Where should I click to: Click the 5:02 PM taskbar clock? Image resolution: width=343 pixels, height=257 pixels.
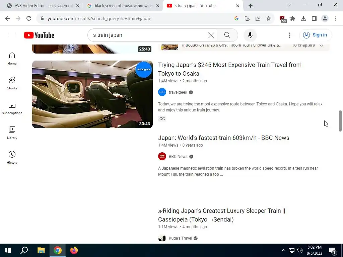click(x=314, y=250)
